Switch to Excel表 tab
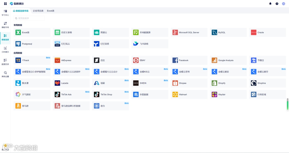289x153 pixels. click(51, 11)
